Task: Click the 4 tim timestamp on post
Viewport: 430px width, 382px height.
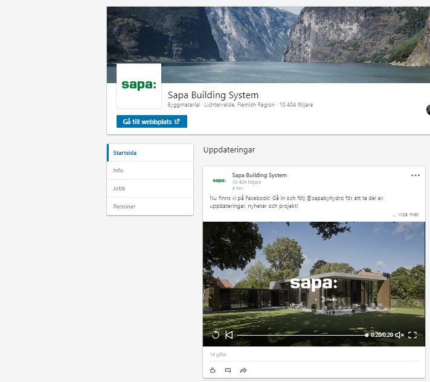Action: (x=237, y=188)
